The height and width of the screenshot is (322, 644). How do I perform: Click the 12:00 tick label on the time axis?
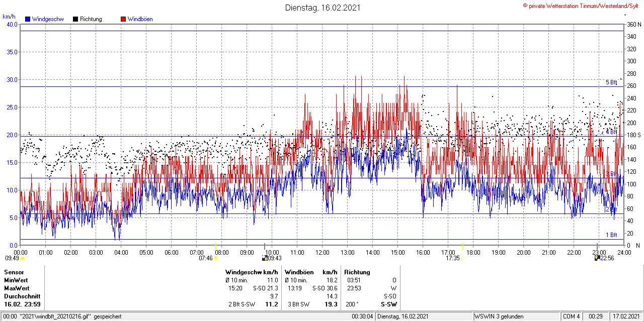point(323,252)
